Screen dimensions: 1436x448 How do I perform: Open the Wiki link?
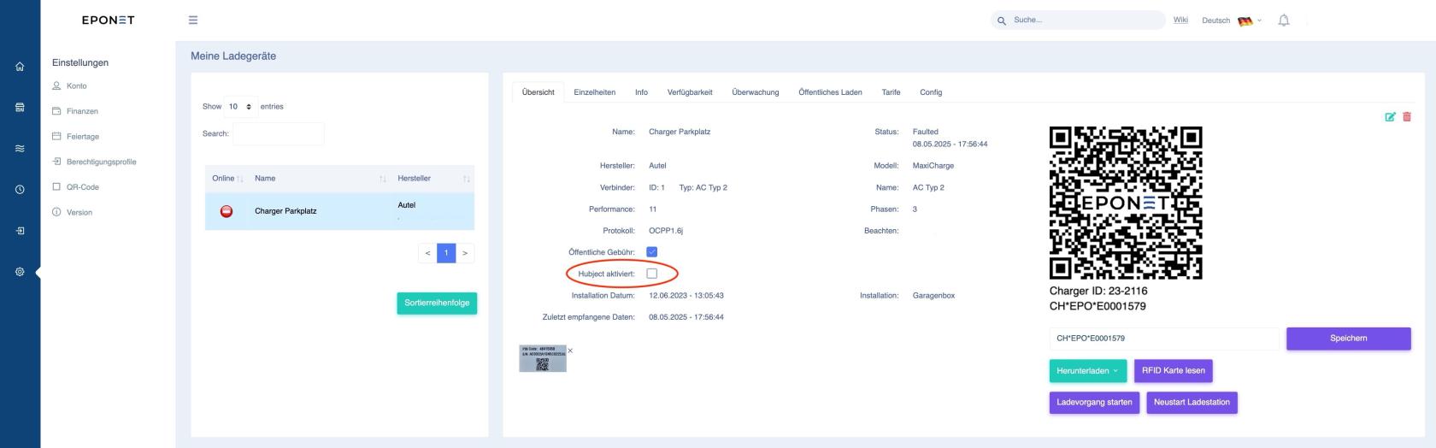1180,21
